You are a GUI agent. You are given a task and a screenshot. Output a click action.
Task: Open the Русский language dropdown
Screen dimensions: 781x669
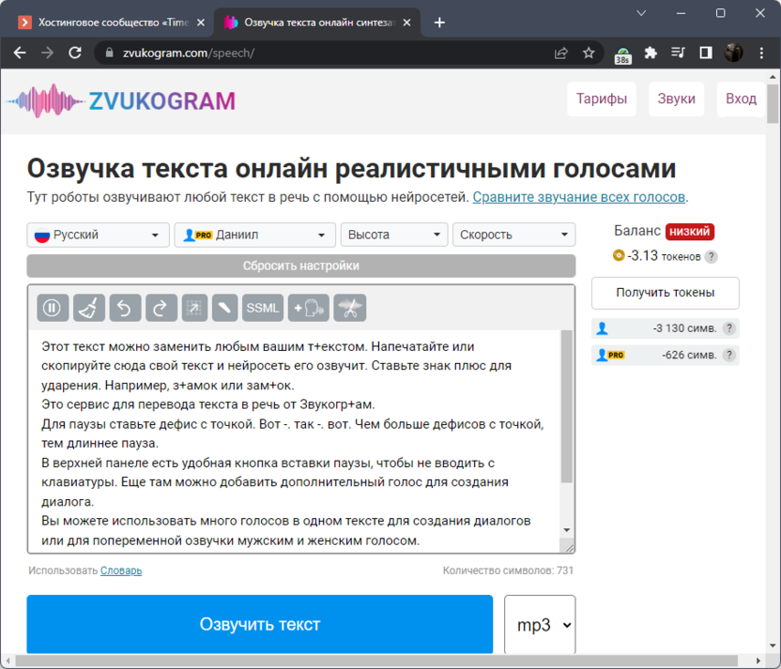(98, 235)
